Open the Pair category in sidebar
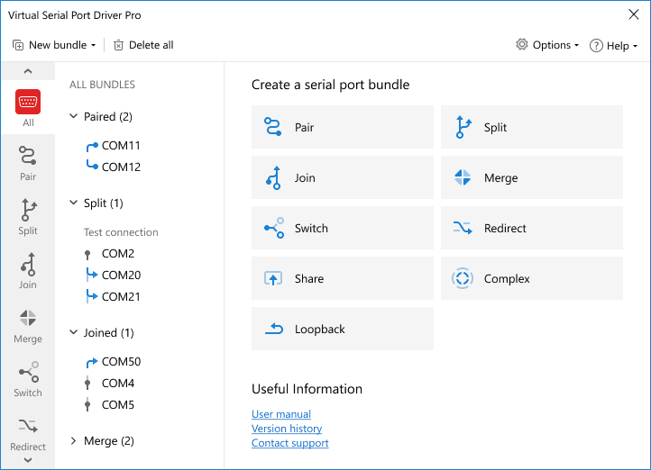This screenshot has width=651, height=470. coord(28,162)
